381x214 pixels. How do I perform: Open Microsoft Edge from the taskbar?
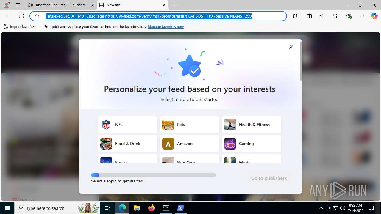point(122,208)
